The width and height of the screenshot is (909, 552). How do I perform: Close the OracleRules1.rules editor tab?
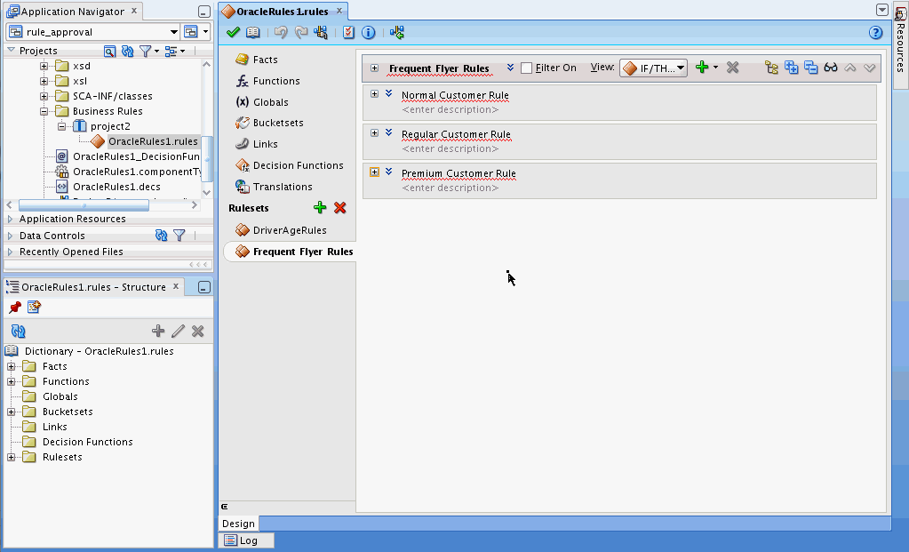pos(339,11)
